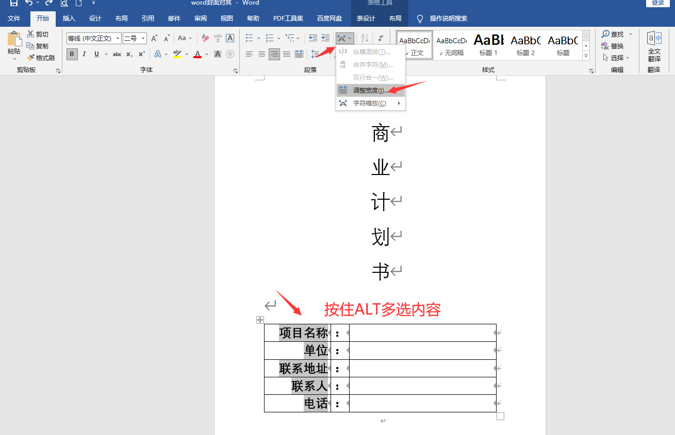Open the Select (选择) dropdown
This screenshot has width=675, height=435.
click(616, 58)
